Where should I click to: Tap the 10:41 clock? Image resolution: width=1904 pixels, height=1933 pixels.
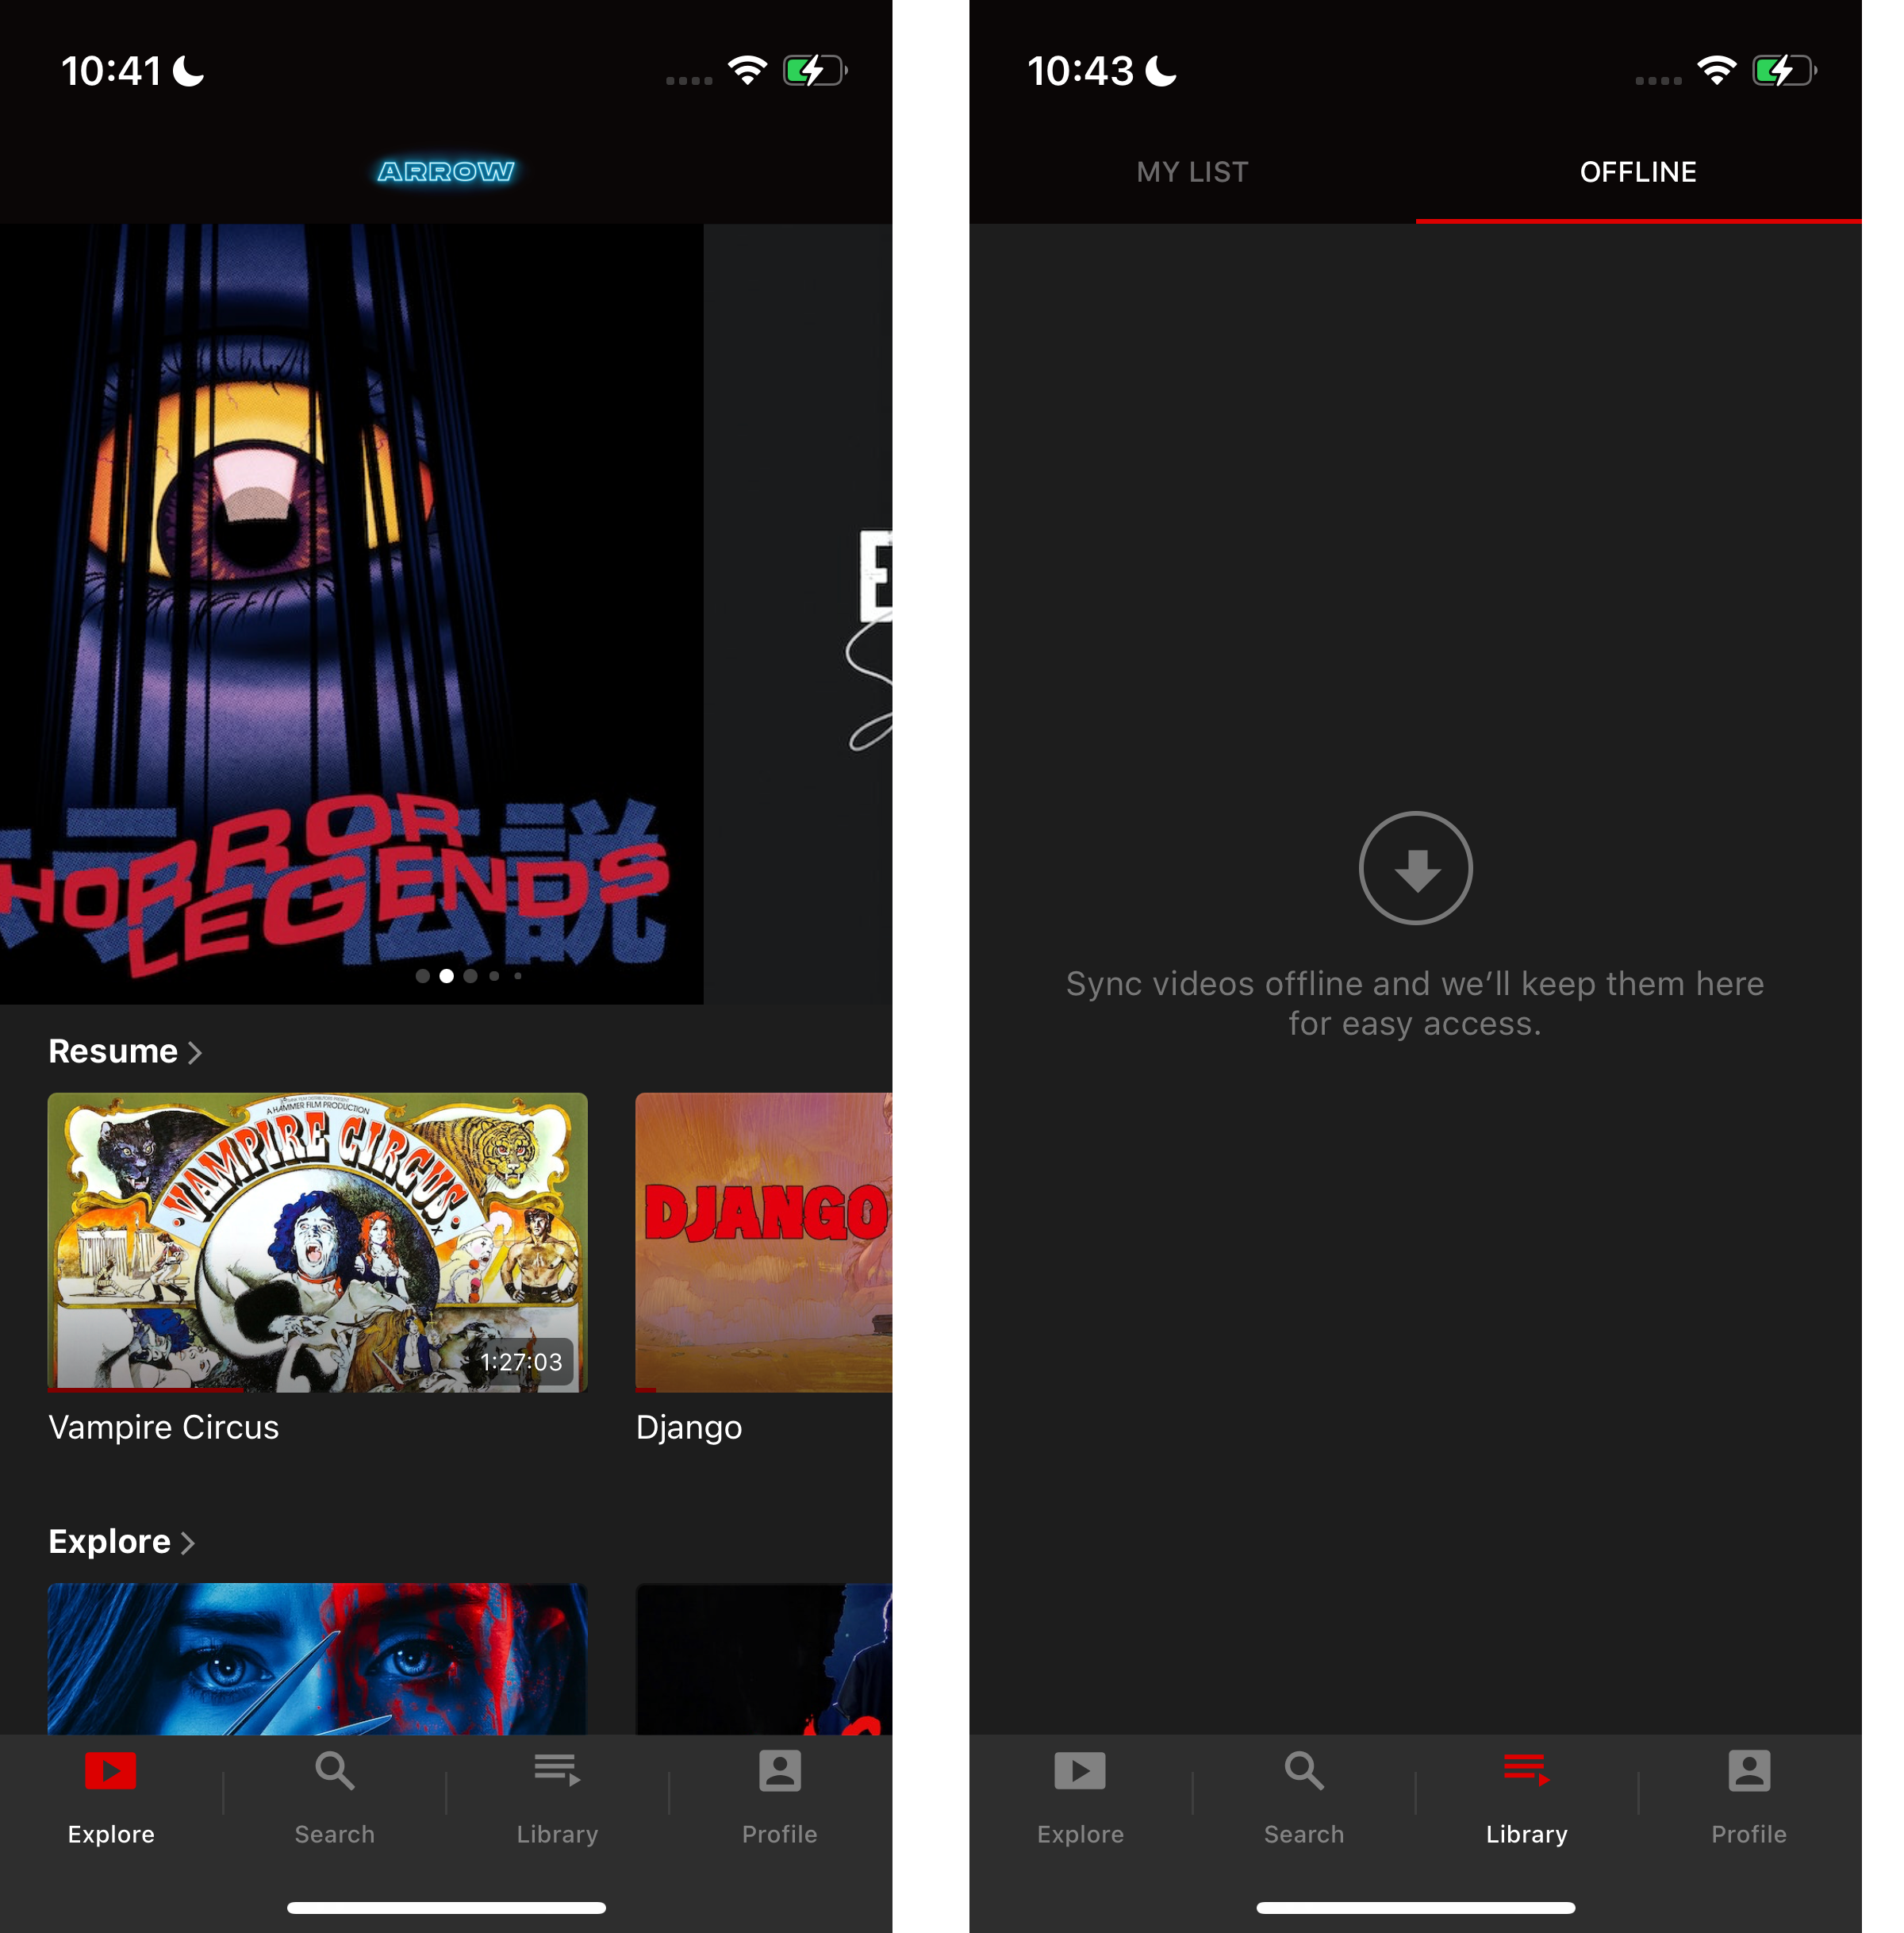click(111, 71)
